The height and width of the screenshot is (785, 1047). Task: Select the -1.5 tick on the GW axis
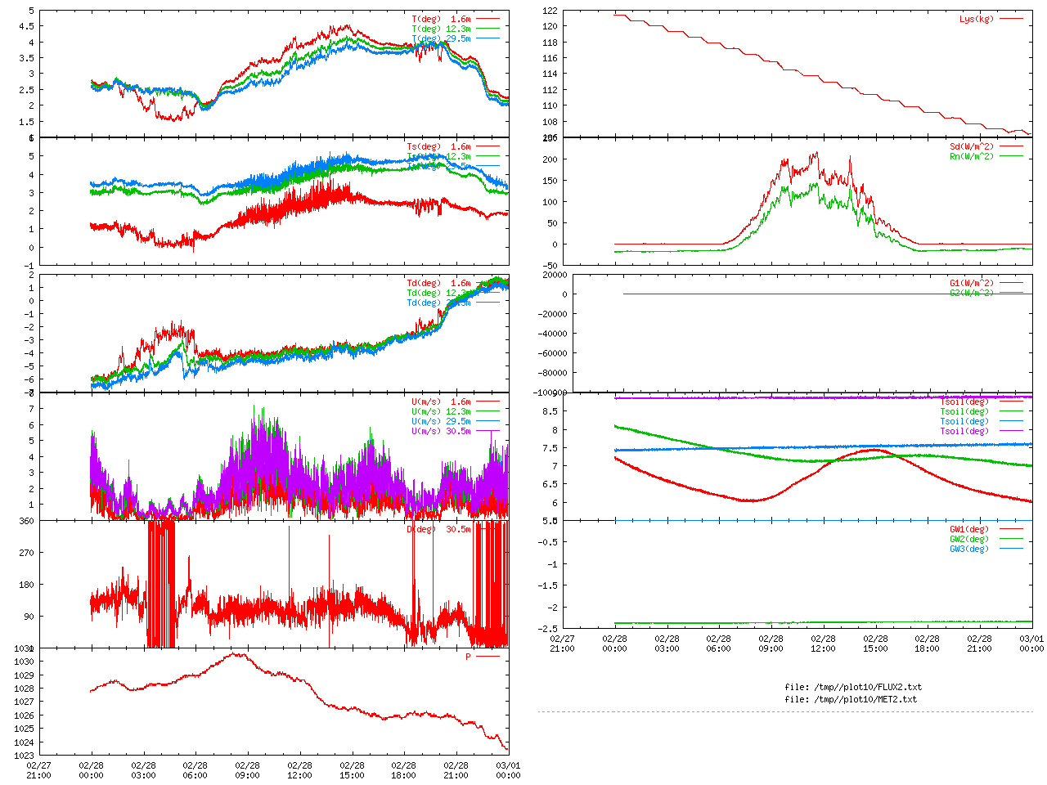(547, 585)
